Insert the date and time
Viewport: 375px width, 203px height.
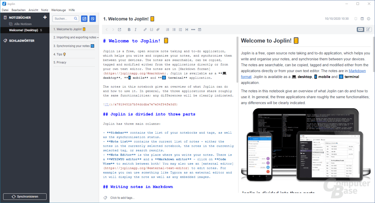[200, 30]
